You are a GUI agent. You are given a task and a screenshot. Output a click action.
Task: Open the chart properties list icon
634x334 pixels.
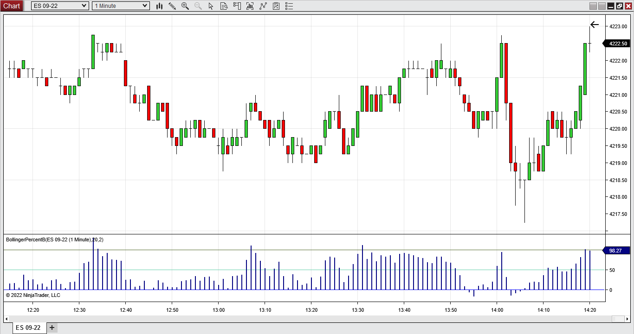coord(289,6)
